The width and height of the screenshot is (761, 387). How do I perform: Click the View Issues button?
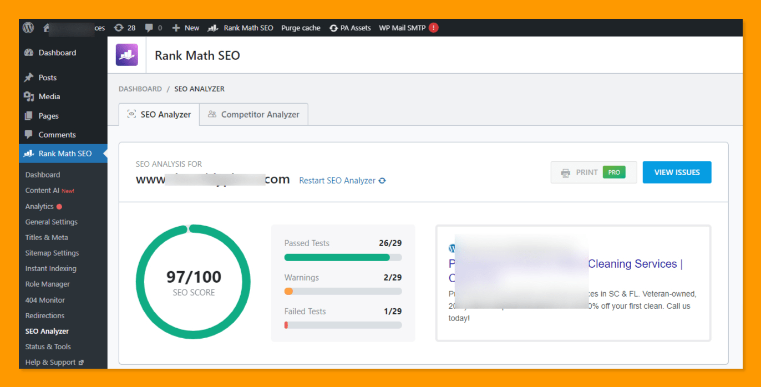click(677, 172)
